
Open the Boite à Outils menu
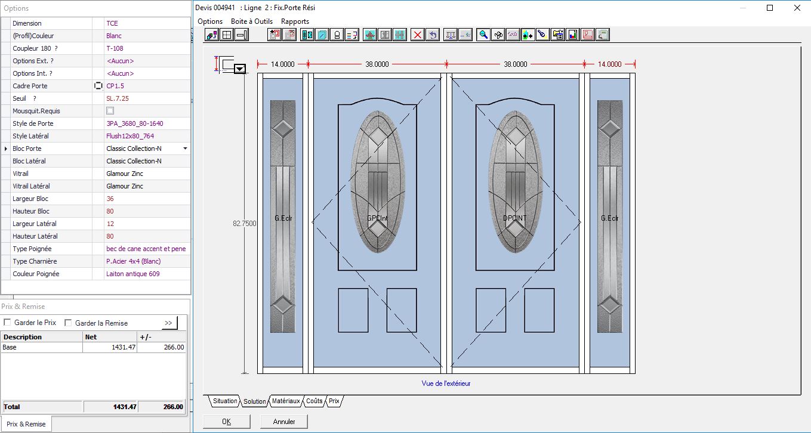pos(252,21)
